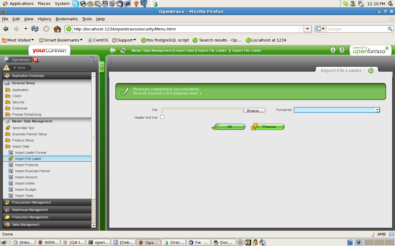Click the red logout icon beside Openbravo
Viewport: 395px width, 246px height.
click(35, 60)
